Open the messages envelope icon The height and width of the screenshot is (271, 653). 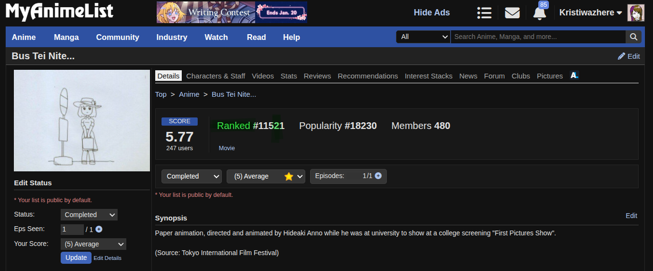pyautogui.click(x=512, y=13)
